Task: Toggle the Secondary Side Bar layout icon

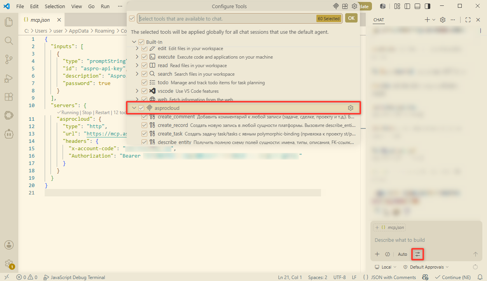Action: [x=428, y=6]
